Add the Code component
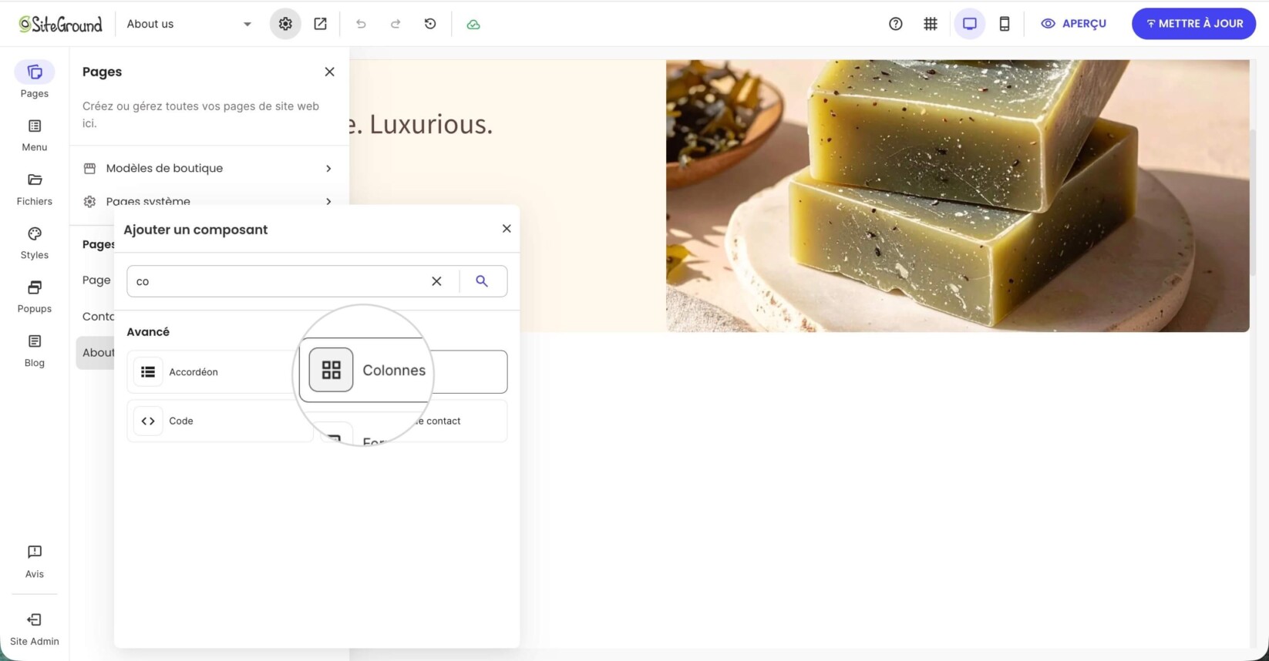 tap(220, 421)
